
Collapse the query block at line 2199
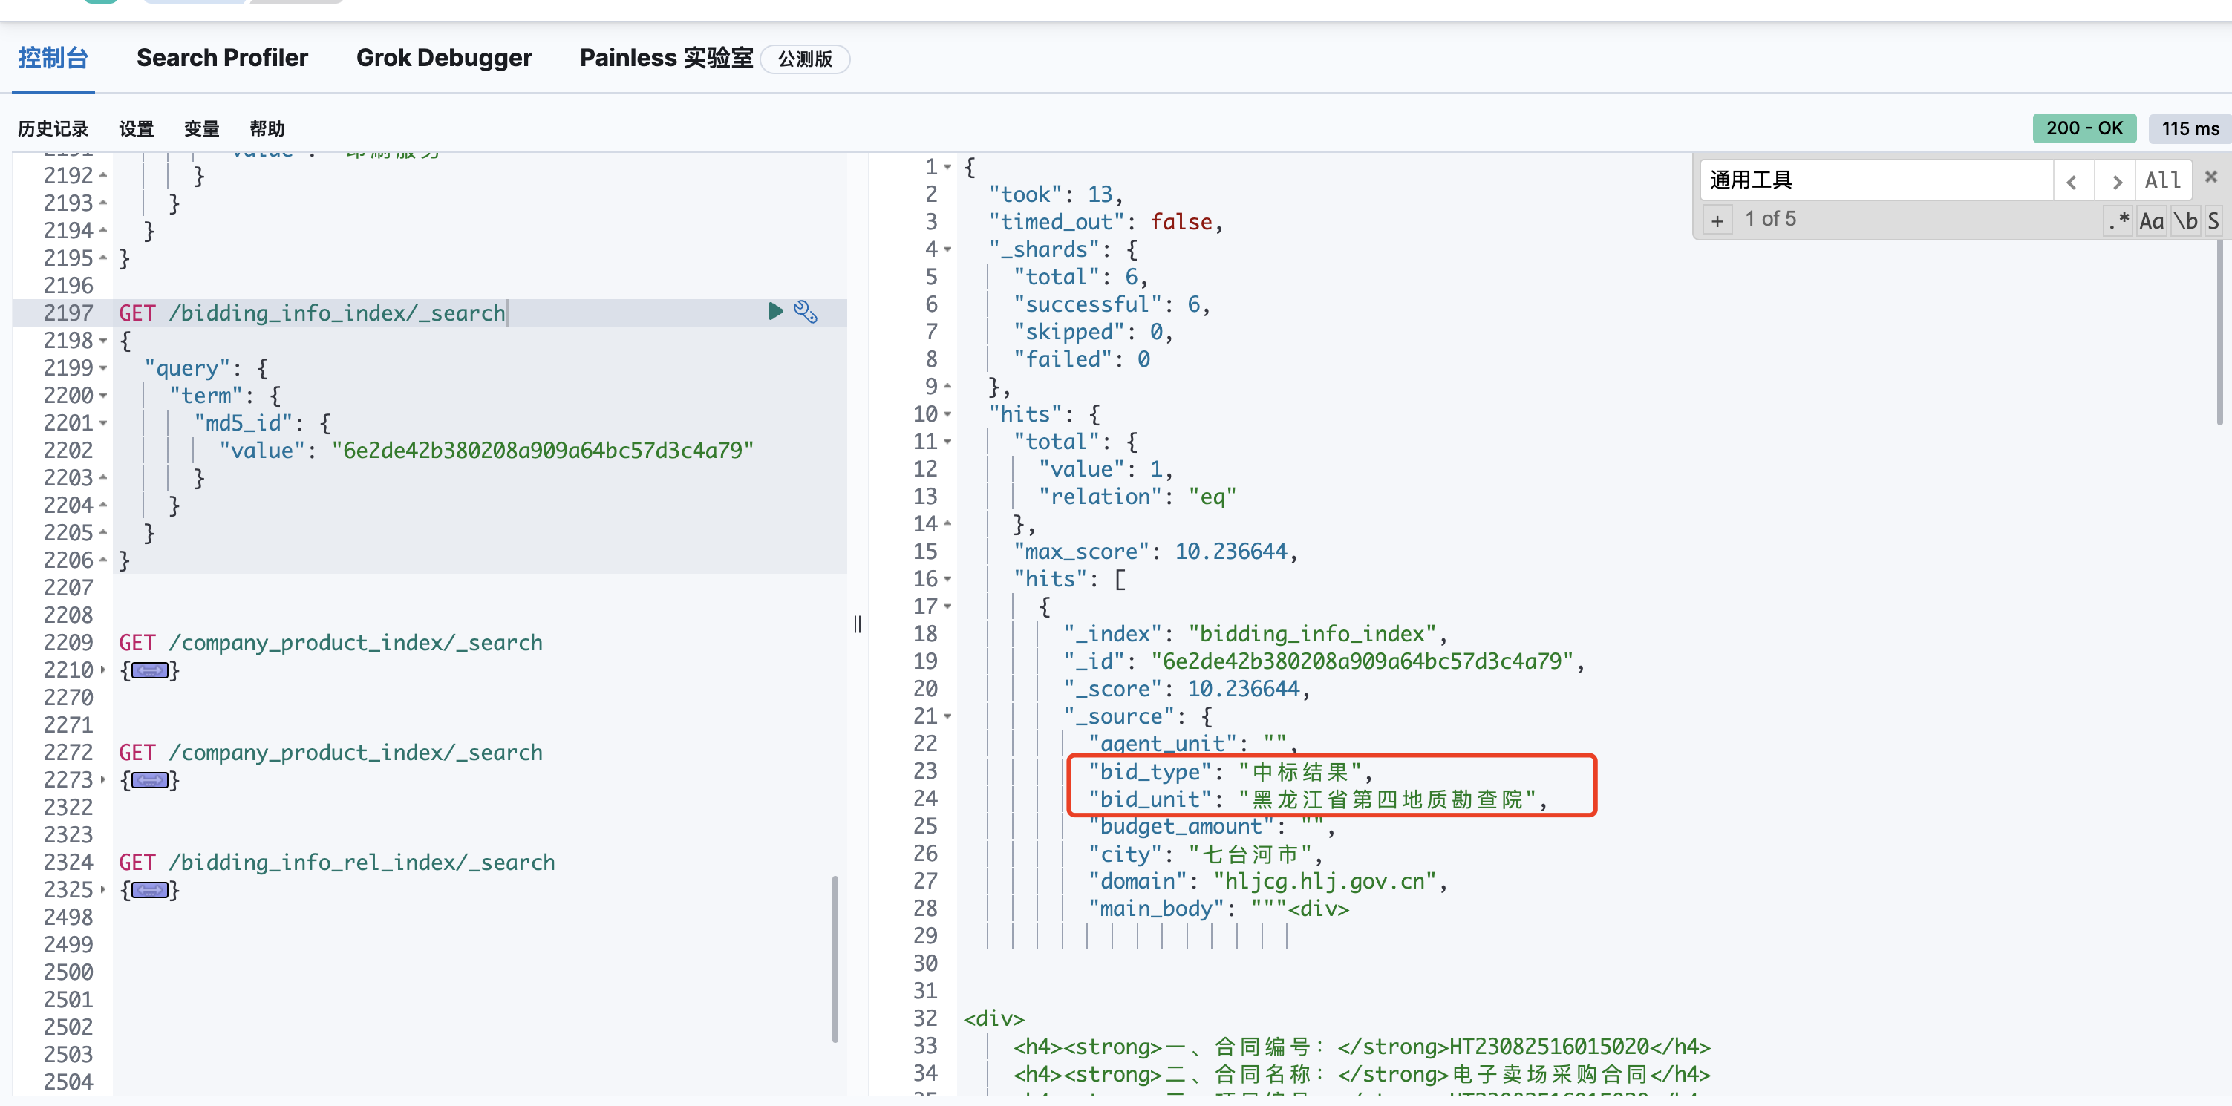[103, 368]
